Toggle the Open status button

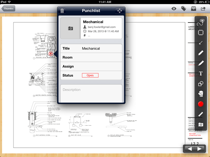click(x=90, y=75)
